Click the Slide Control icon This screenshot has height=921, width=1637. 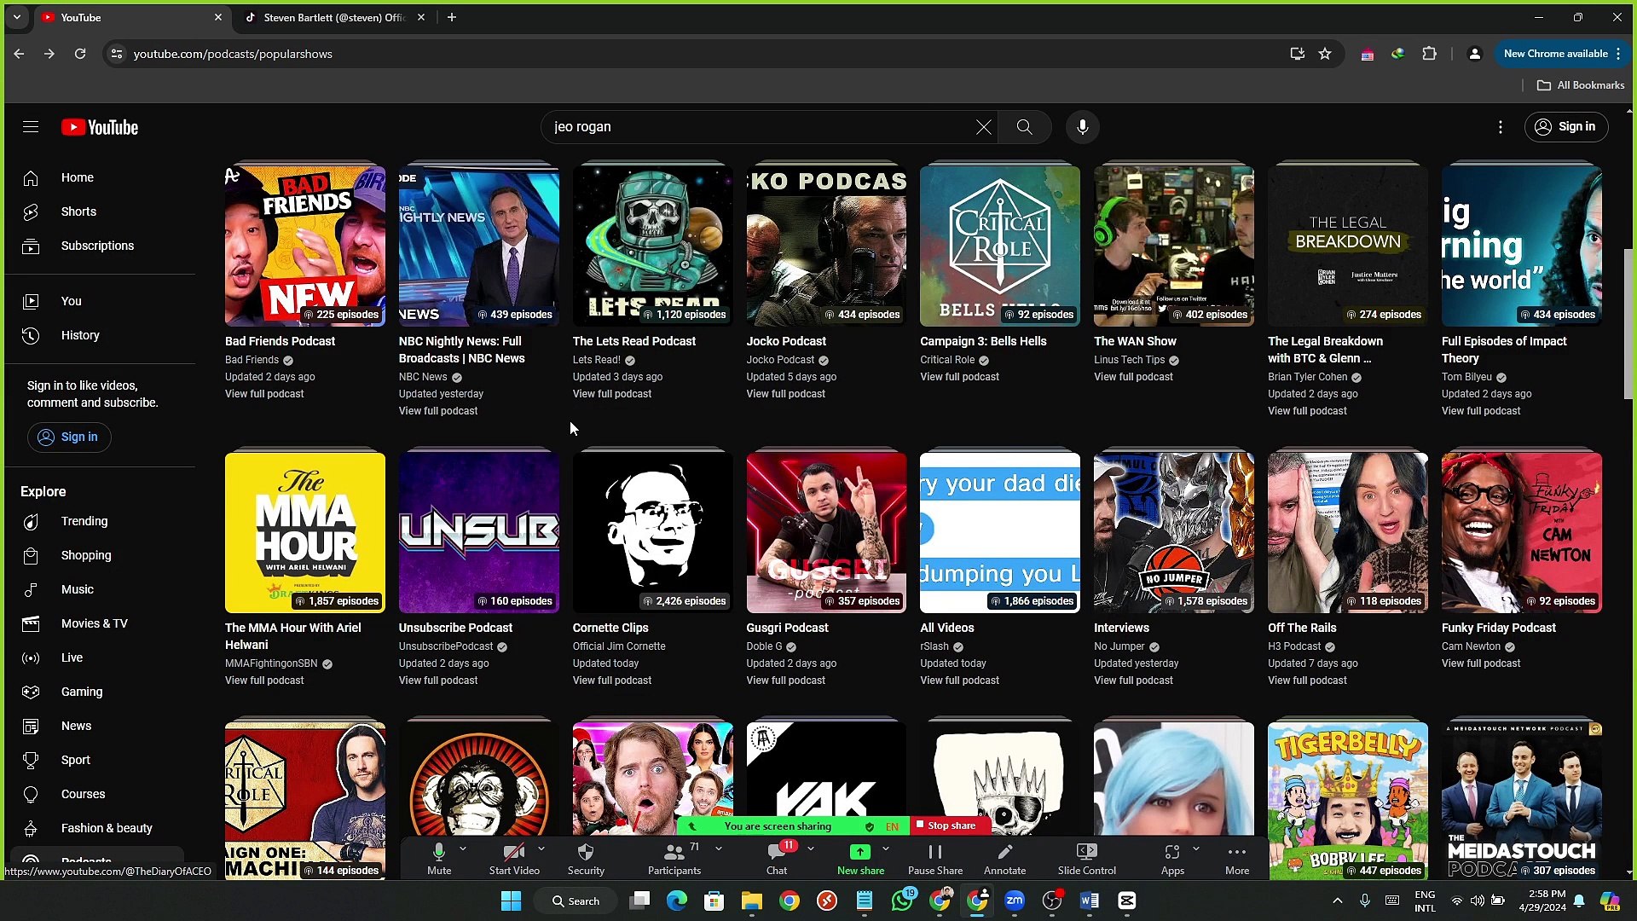tap(1086, 858)
